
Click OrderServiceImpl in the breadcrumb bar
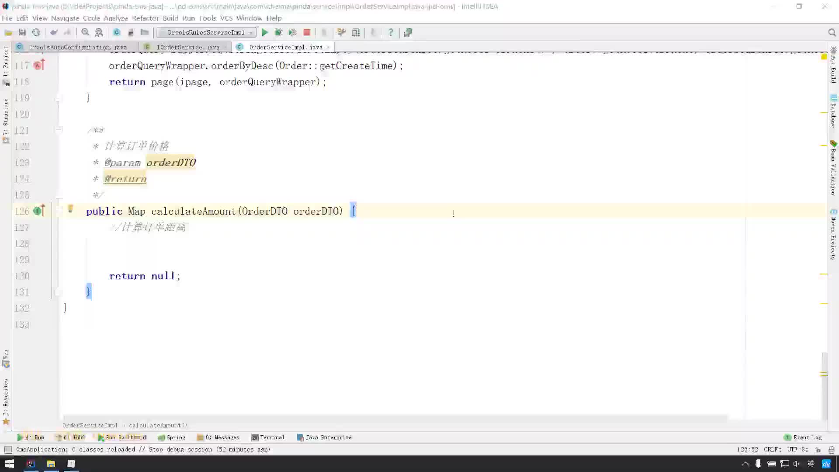click(x=90, y=425)
